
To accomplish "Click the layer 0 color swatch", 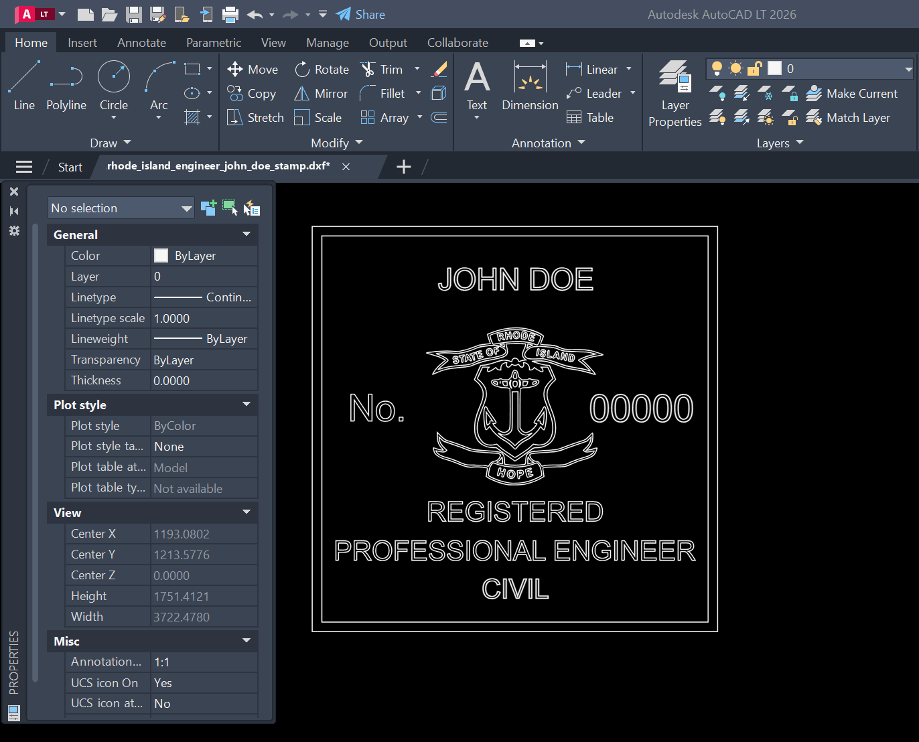I will 774,68.
